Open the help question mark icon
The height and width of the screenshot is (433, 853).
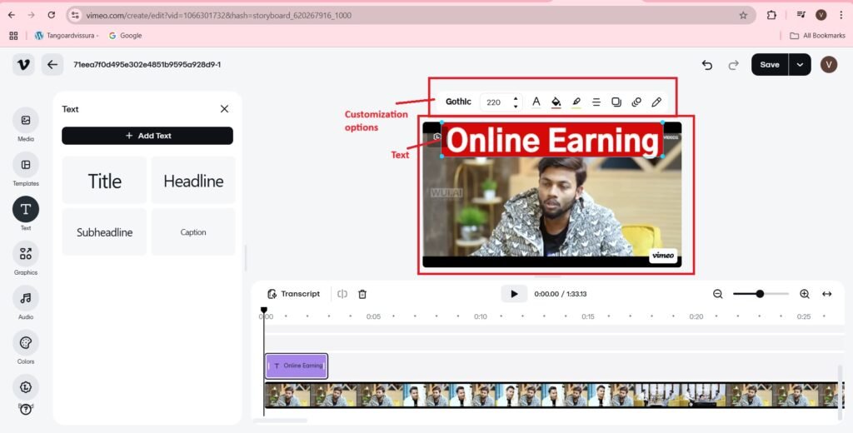click(x=26, y=410)
